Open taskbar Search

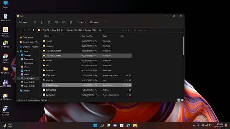point(102,125)
